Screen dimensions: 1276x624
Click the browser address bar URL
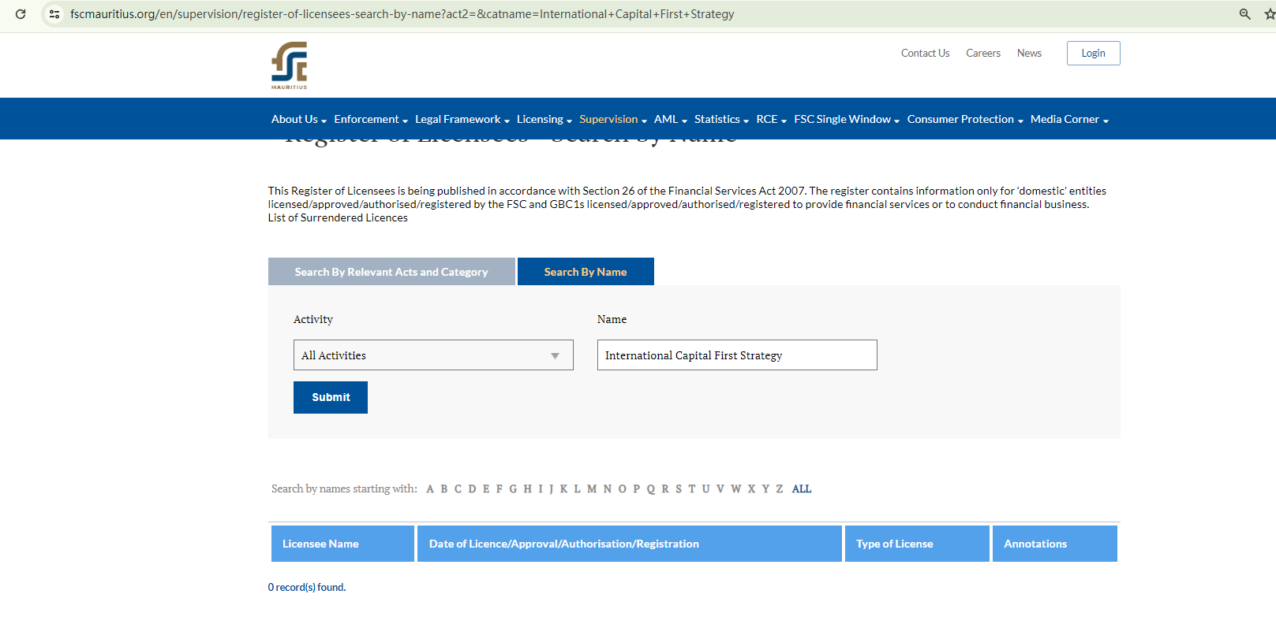click(x=402, y=14)
